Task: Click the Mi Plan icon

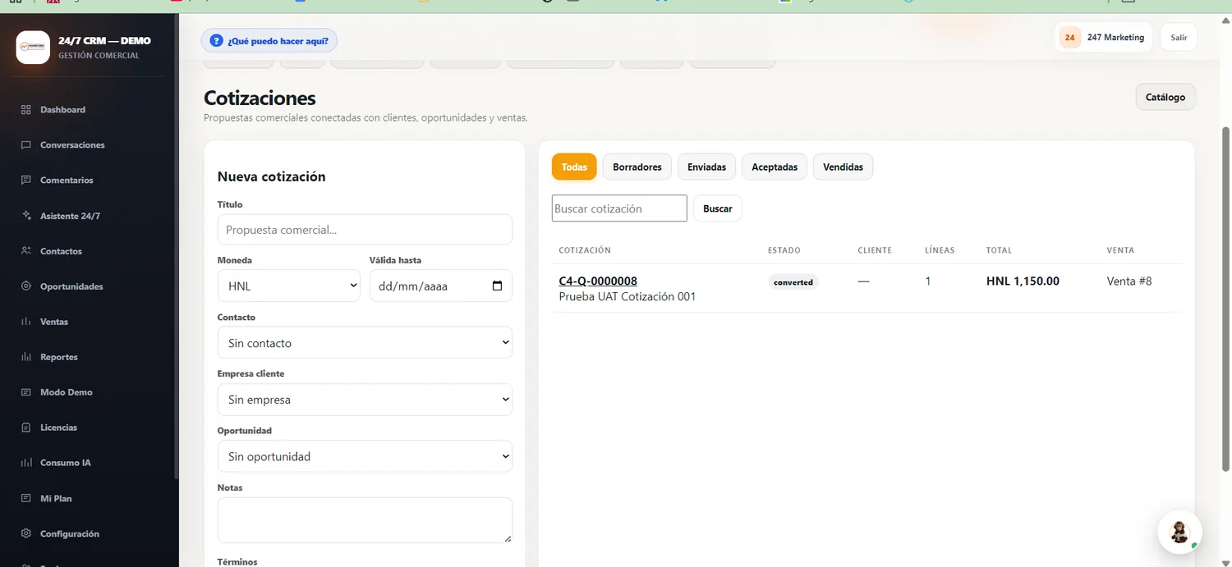Action: 25,498
